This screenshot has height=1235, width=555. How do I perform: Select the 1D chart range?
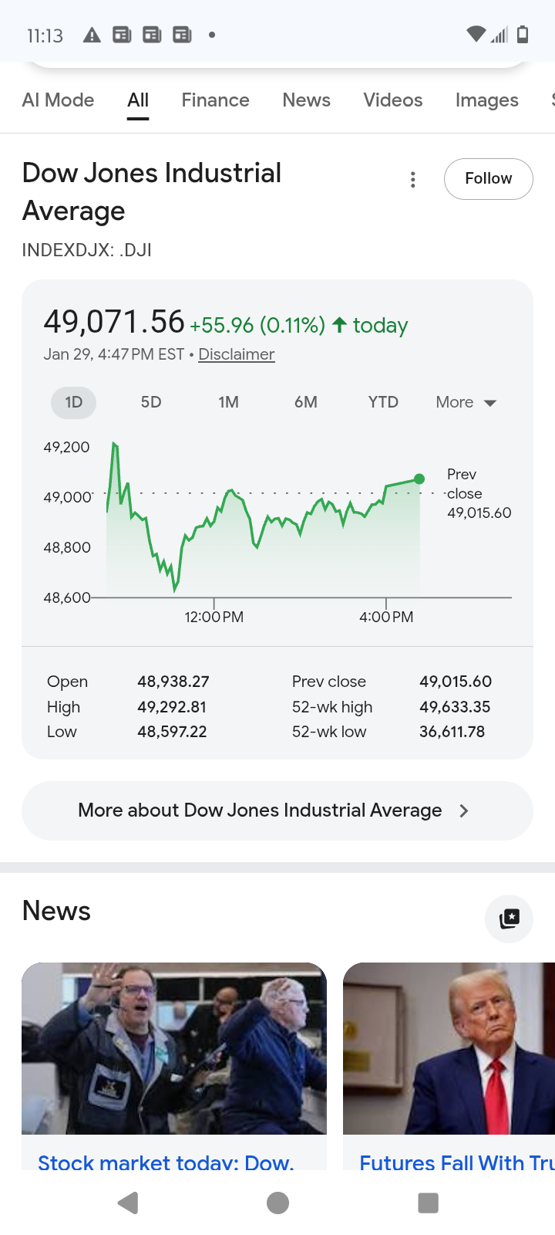point(74,402)
